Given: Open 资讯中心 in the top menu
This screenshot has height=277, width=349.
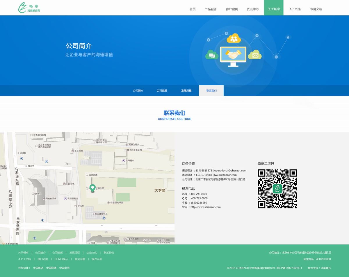Looking at the screenshot, I should point(253,9).
